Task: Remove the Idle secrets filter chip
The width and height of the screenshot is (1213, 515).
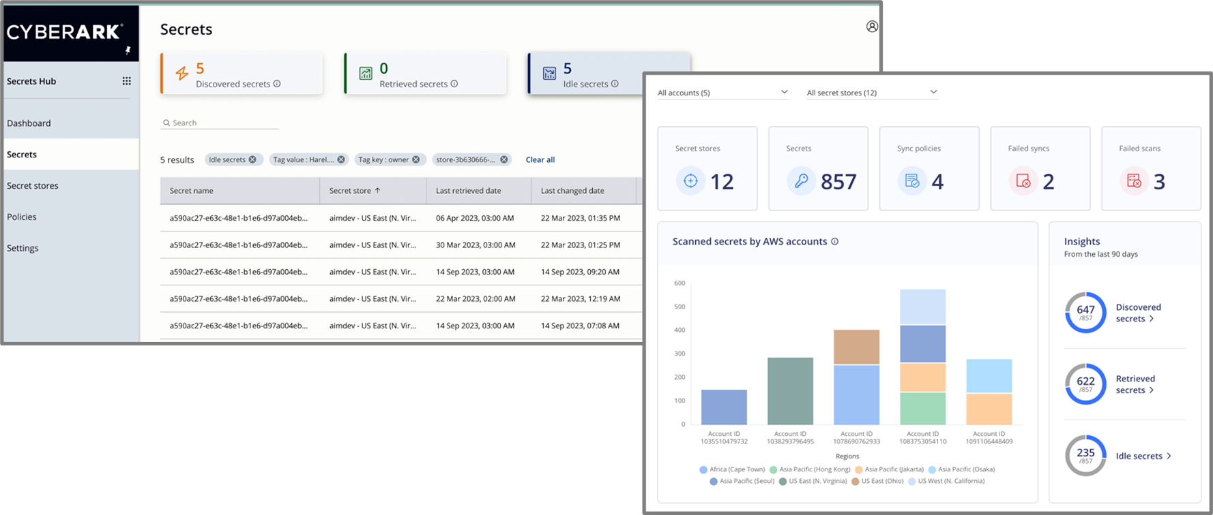Action: point(252,159)
